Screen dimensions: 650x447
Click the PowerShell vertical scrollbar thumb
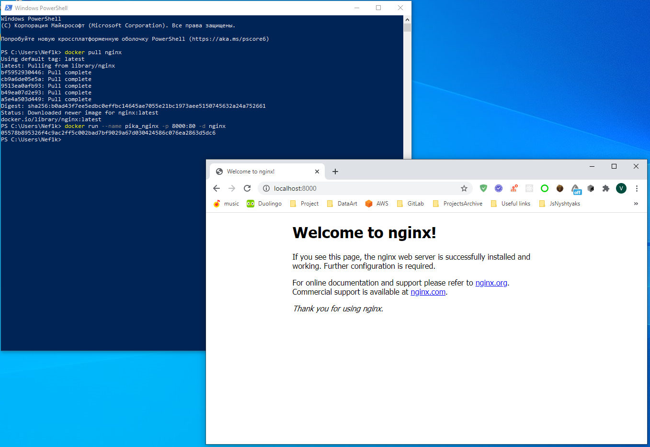407,28
